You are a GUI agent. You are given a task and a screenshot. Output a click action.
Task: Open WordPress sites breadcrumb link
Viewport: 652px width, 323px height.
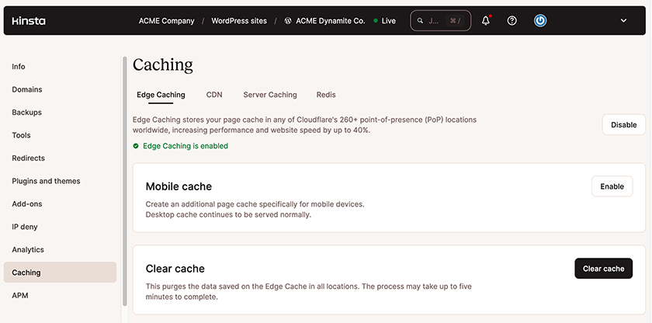[239, 21]
